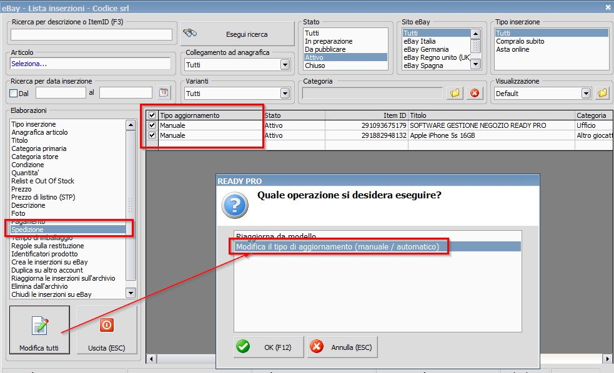Toggle the select-all checkbox in table header

point(152,115)
